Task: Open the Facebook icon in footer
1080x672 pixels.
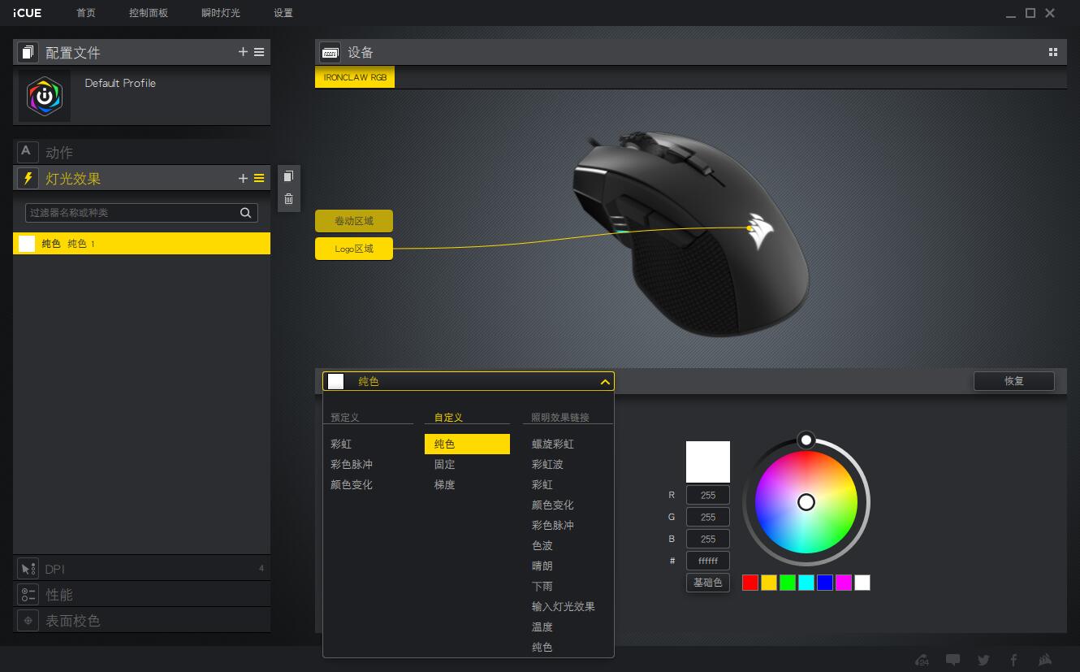Action: click(x=1013, y=660)
